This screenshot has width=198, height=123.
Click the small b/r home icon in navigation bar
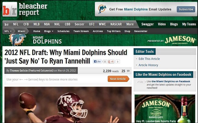[7, 24]
